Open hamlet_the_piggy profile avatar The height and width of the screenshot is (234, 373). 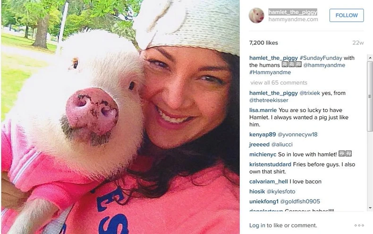pos(256,16)
